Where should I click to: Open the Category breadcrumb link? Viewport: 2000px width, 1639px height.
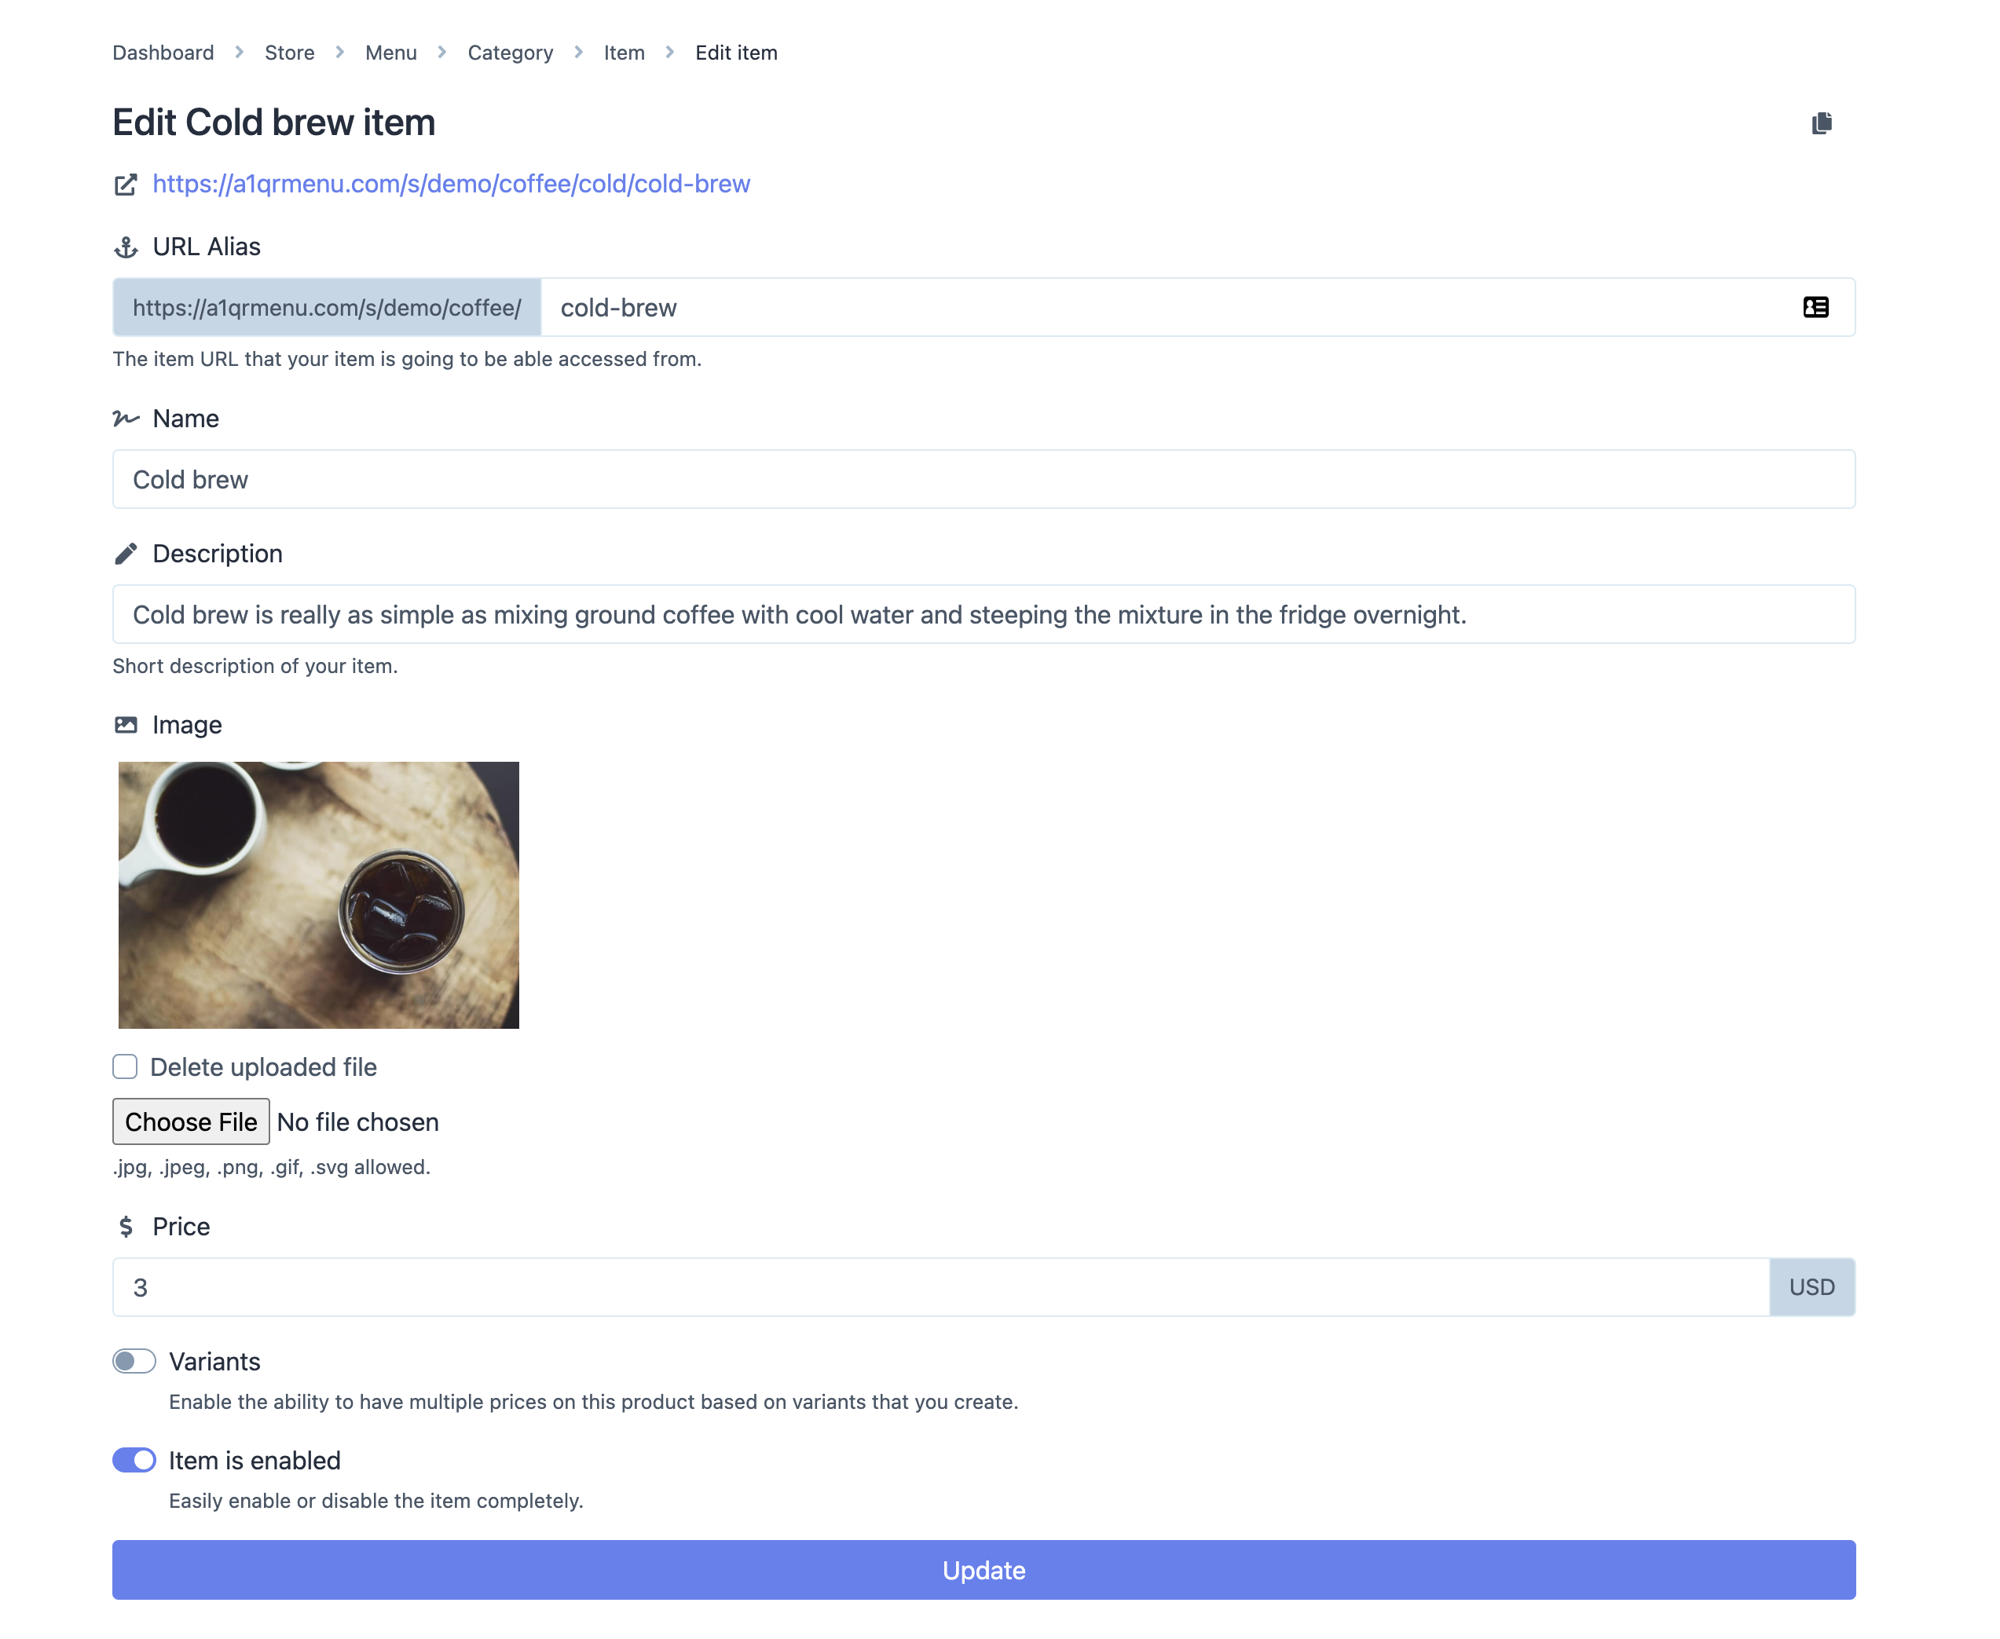pyautogui.click(x=510, y=53)
